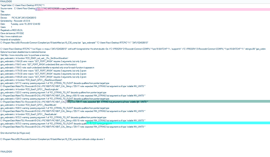Select the 'Iniciando el compilador...' line
Screen dimensions: 270x157
11,40
